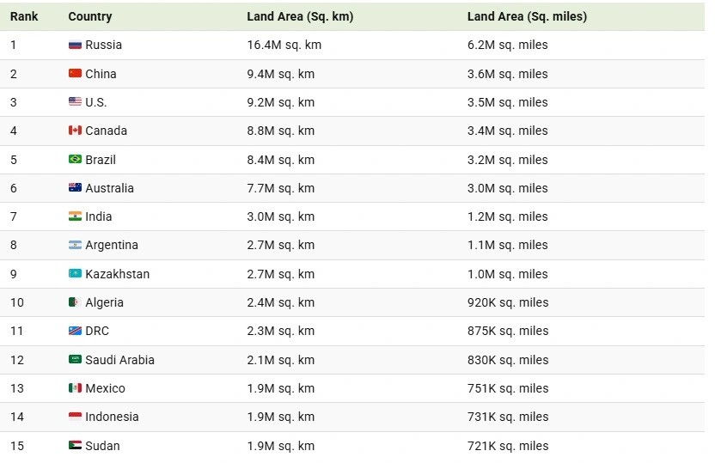The height and width of the screenshot is (463, 715).
Task: Click the Canada maple leaf flag
Action: click(x=76, y=131)
